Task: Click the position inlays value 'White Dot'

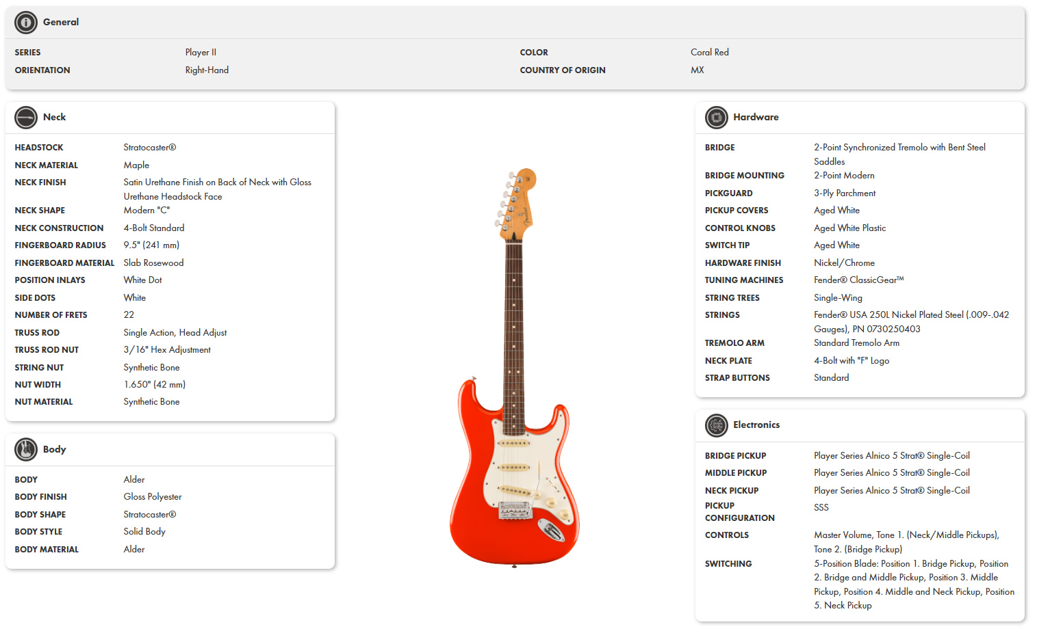Action: pyautogui.click(x=142, y=280)
